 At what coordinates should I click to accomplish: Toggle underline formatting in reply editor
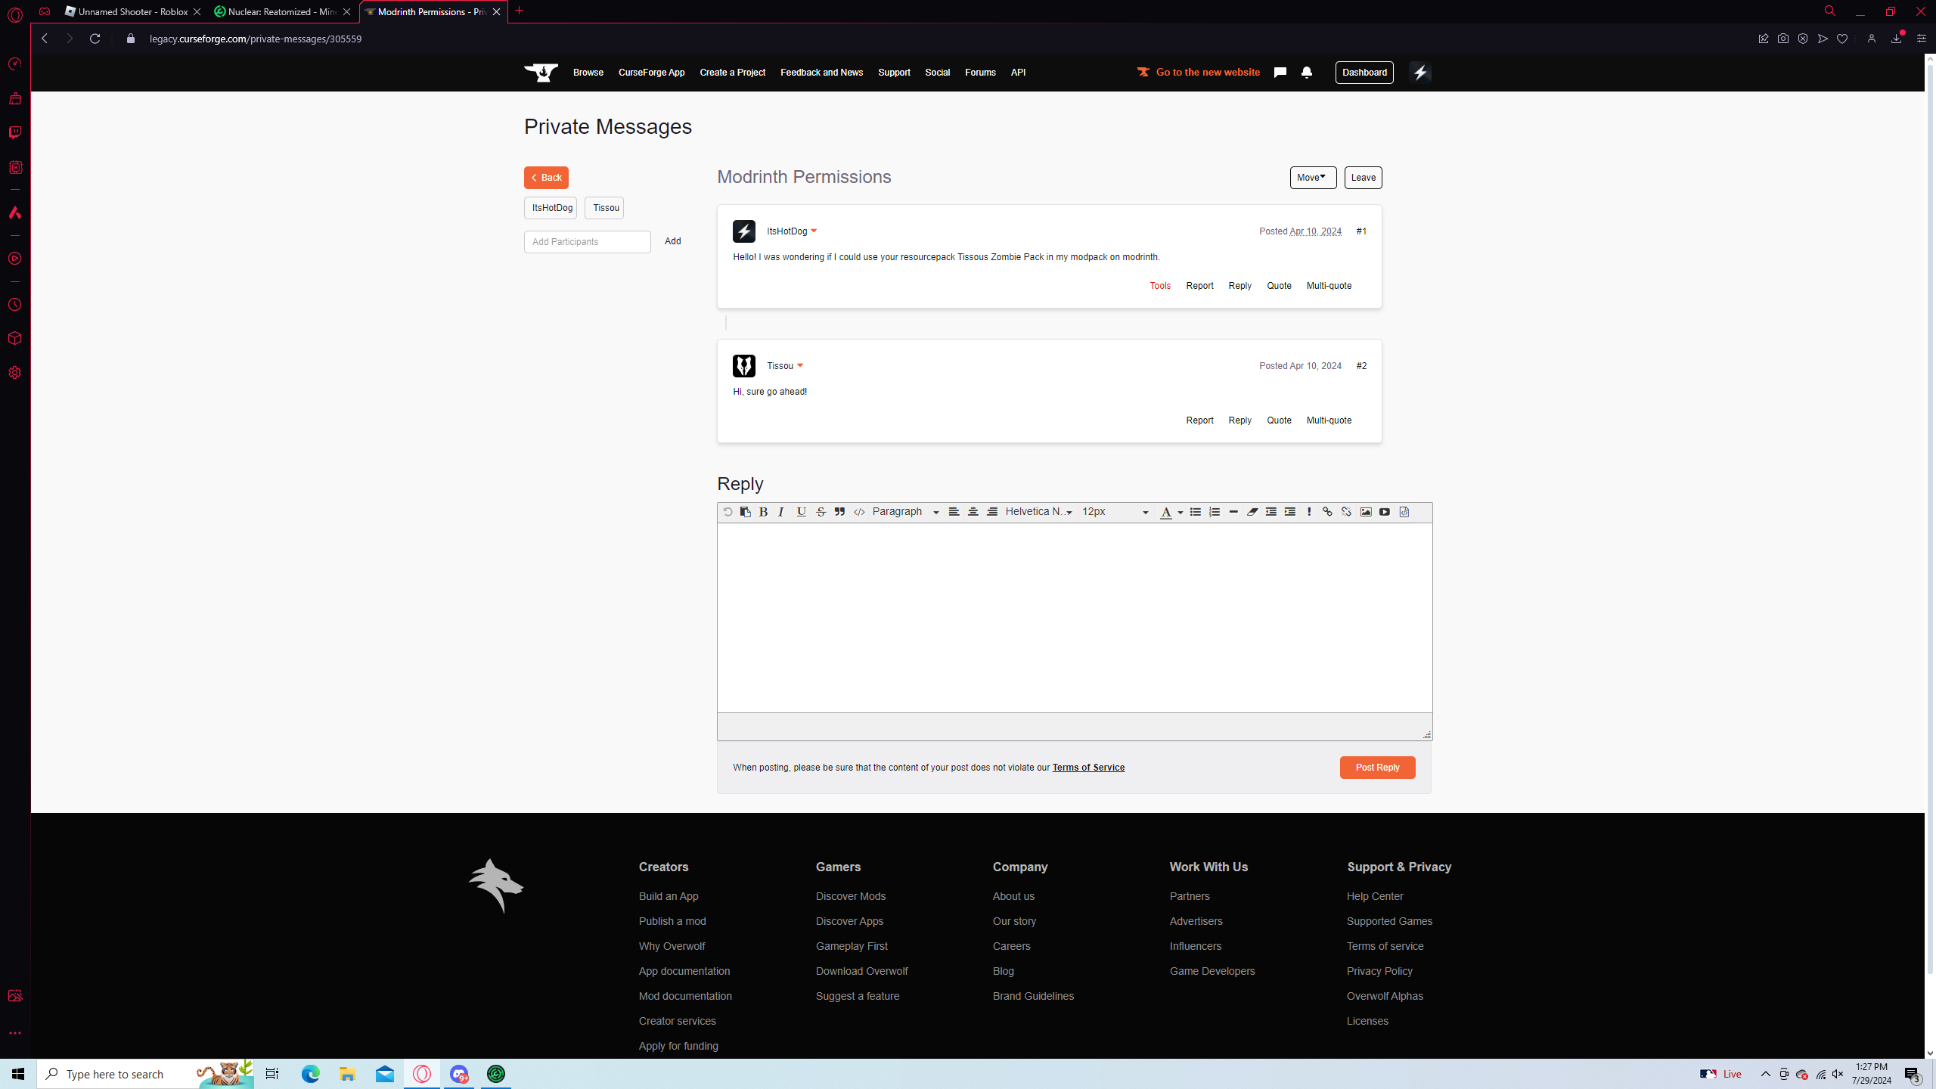(802, 512)
